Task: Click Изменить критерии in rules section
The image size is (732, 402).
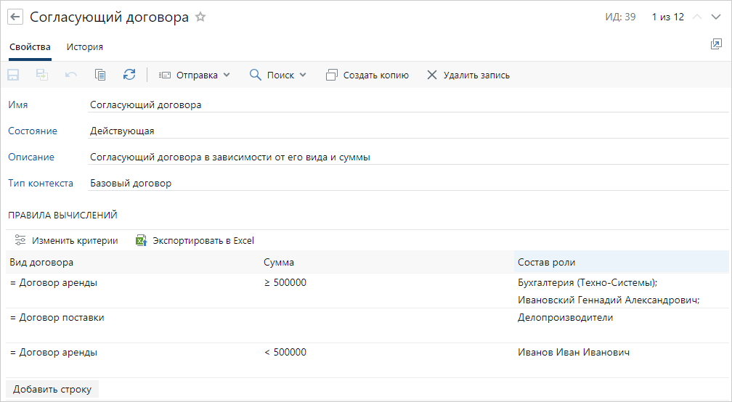Action: (x=66, y=240)
